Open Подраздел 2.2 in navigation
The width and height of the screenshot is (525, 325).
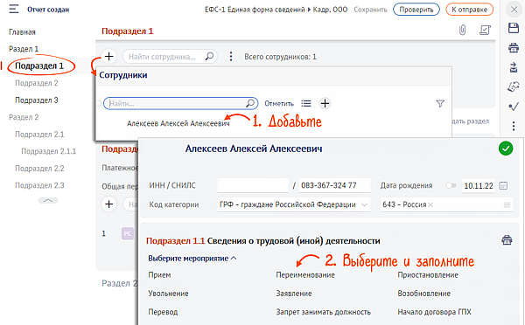(x=39, y=169)
